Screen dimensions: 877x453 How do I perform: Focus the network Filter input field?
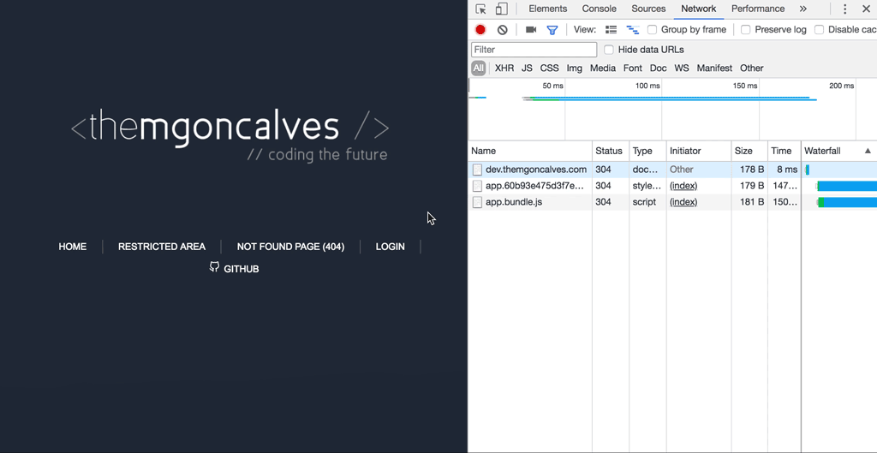pyautogui.click(x=534, y=50)
